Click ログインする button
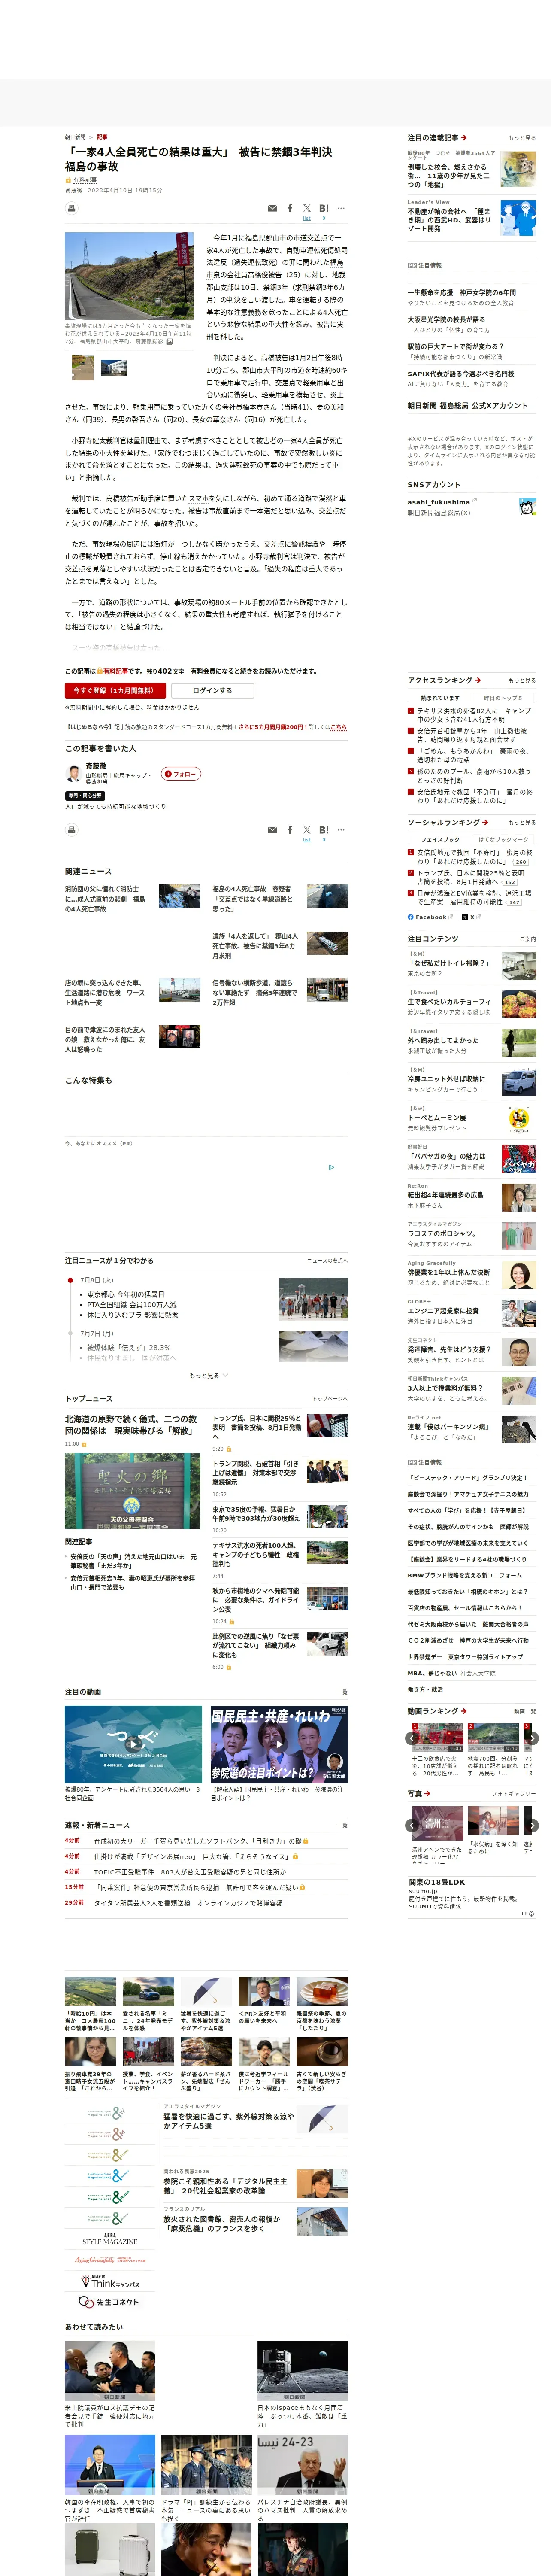The height and width of the screenshot is (2576, 551). pyautogui.click(x=212, y=690)
